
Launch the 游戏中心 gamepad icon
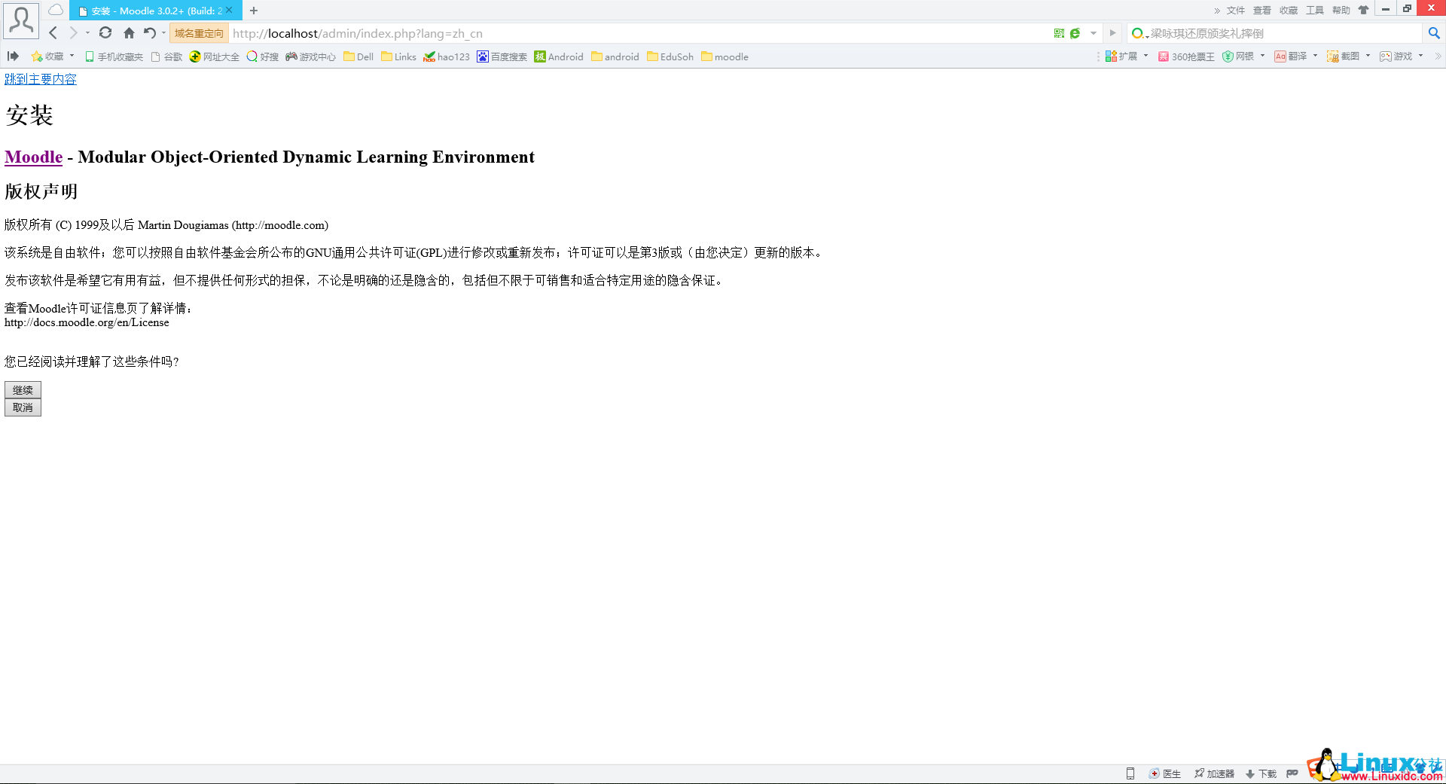pos(290,56)
